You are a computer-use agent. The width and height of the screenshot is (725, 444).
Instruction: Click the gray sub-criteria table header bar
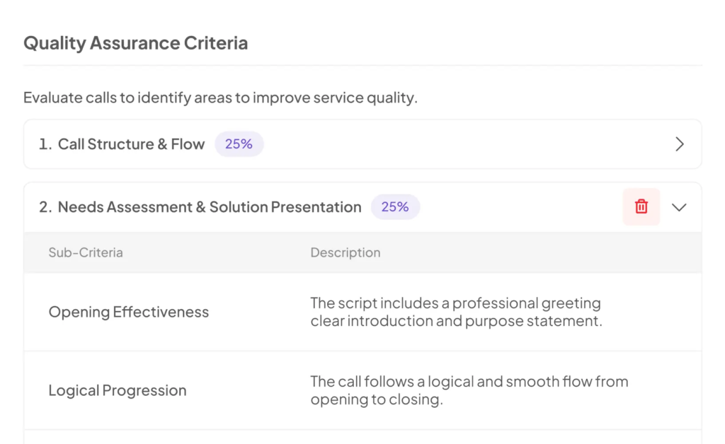[363, 252]
